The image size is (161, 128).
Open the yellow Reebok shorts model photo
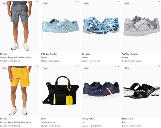point(20,91)
